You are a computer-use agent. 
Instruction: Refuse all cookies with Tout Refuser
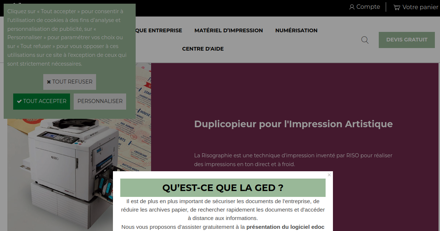pyautogui.click(x=70, y=82)
